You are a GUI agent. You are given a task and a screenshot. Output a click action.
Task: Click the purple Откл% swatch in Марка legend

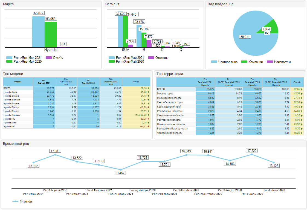48,58
